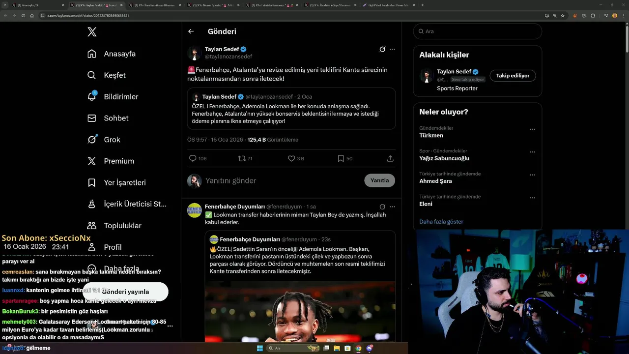Open more options on Fenerbahçe Duyumları reply
The height and width of the screenshot is (354, 629).
pos(392,206)
